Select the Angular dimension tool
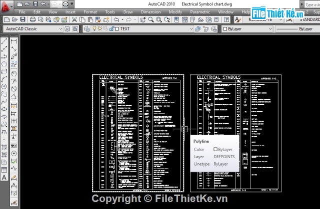 (x=13, y=96)
